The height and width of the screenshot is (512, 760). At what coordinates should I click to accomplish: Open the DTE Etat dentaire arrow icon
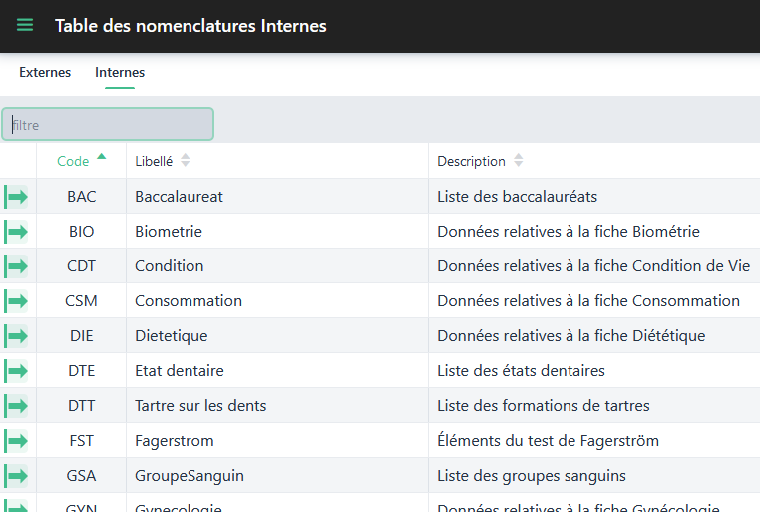[17, 371]
